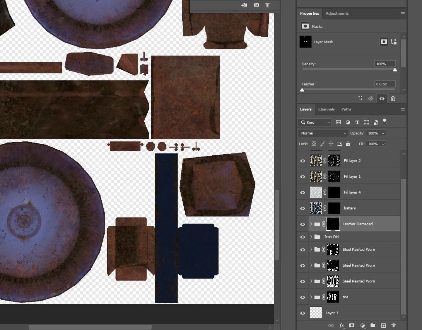Select the battery layer mask thumbnail
The height and width of the screenshot is (330, 422).
click(334, 208)
